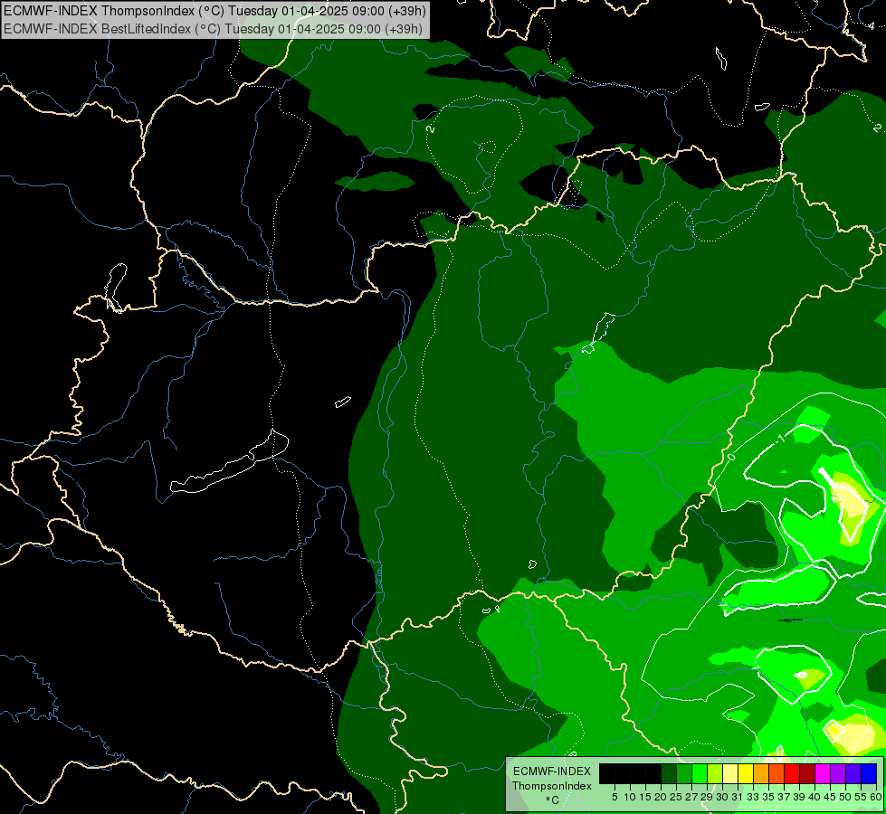Select the purple 45-50 legend swatch

(838, 774)
